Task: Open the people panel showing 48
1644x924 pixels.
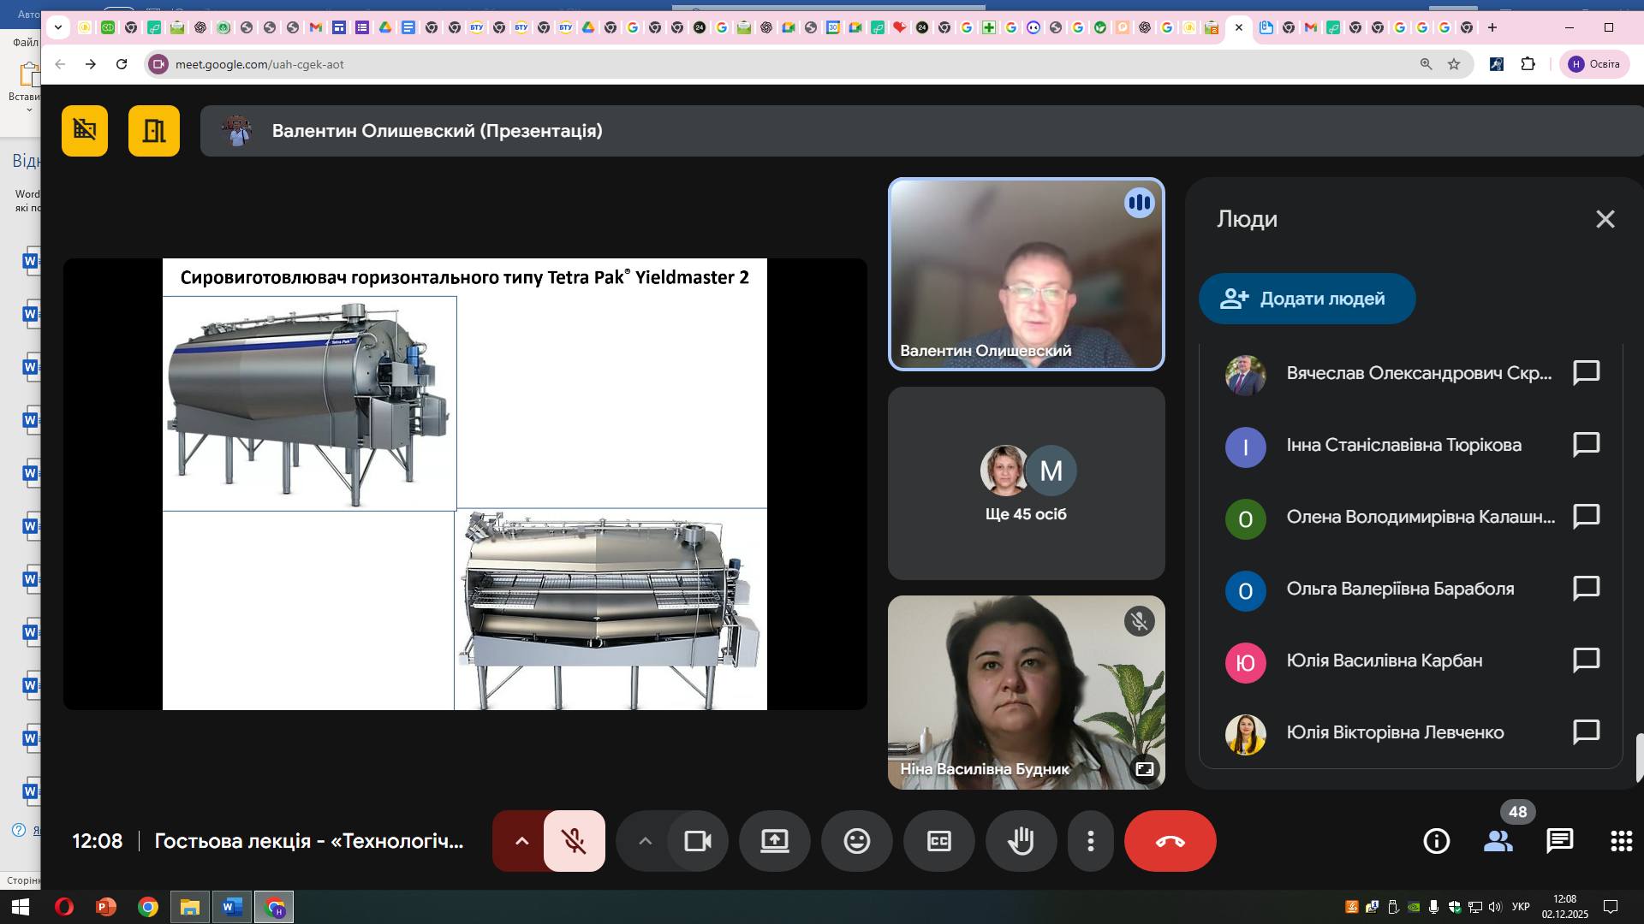Action: (1498, 841)
